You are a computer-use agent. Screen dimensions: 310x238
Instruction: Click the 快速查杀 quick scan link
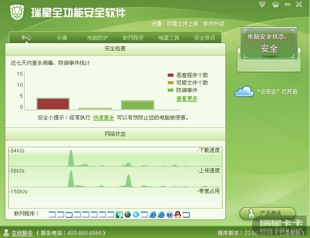coord(104,118)
